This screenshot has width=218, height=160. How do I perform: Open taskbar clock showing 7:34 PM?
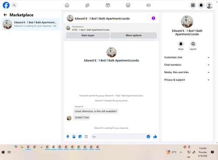pos(203,152)
